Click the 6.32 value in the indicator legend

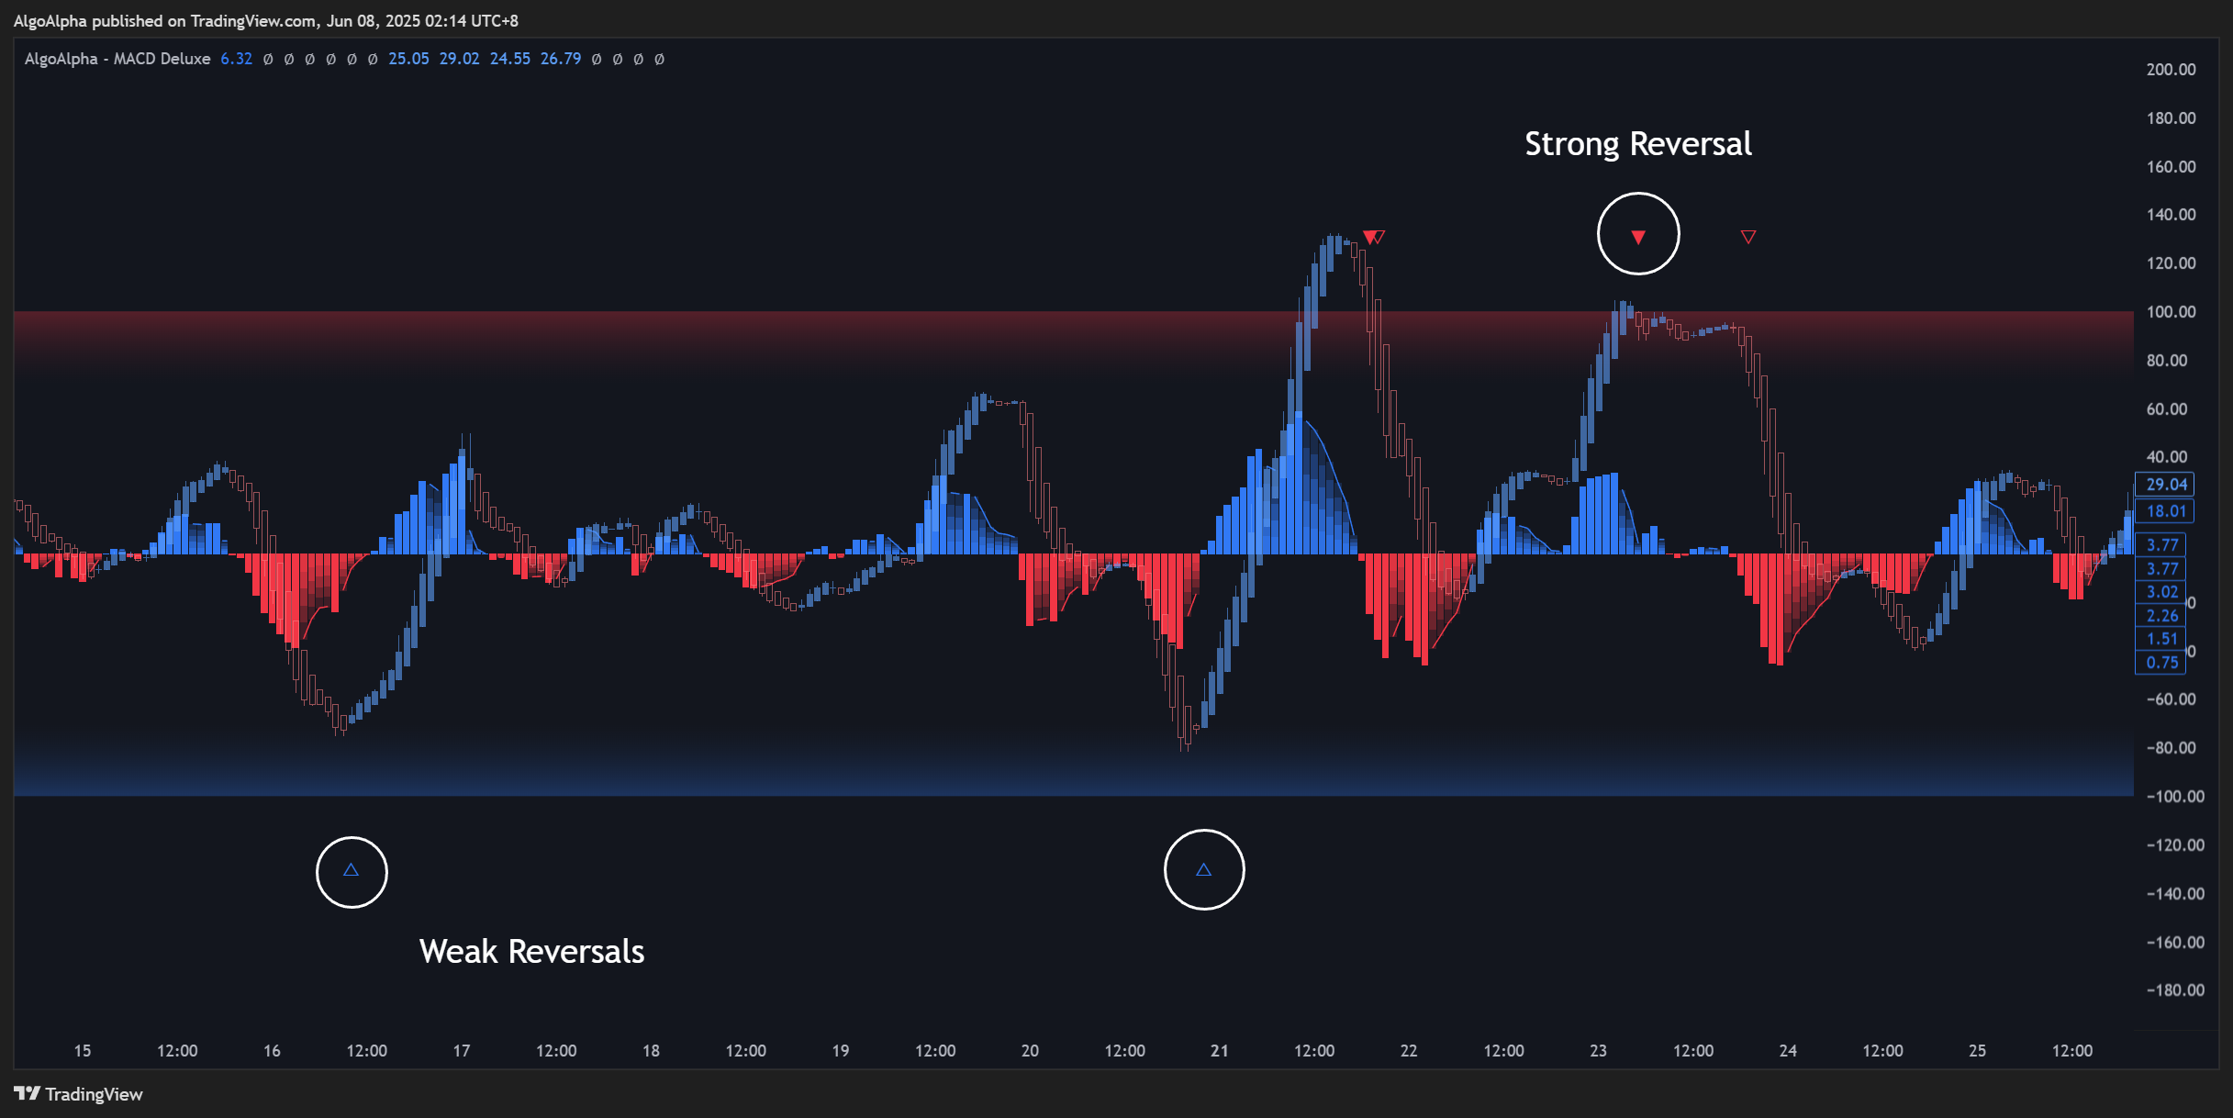coord(236,59)
